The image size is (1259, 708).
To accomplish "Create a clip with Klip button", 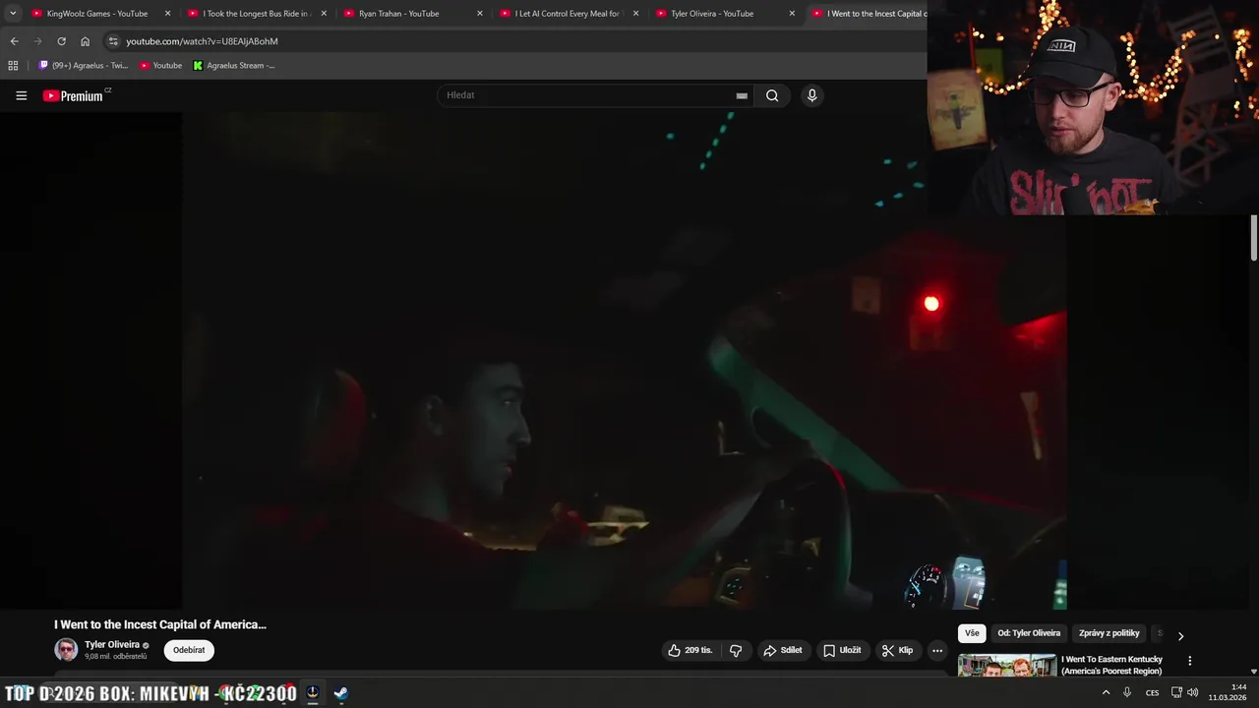I will pyautogui.click(x=897, y=650).
